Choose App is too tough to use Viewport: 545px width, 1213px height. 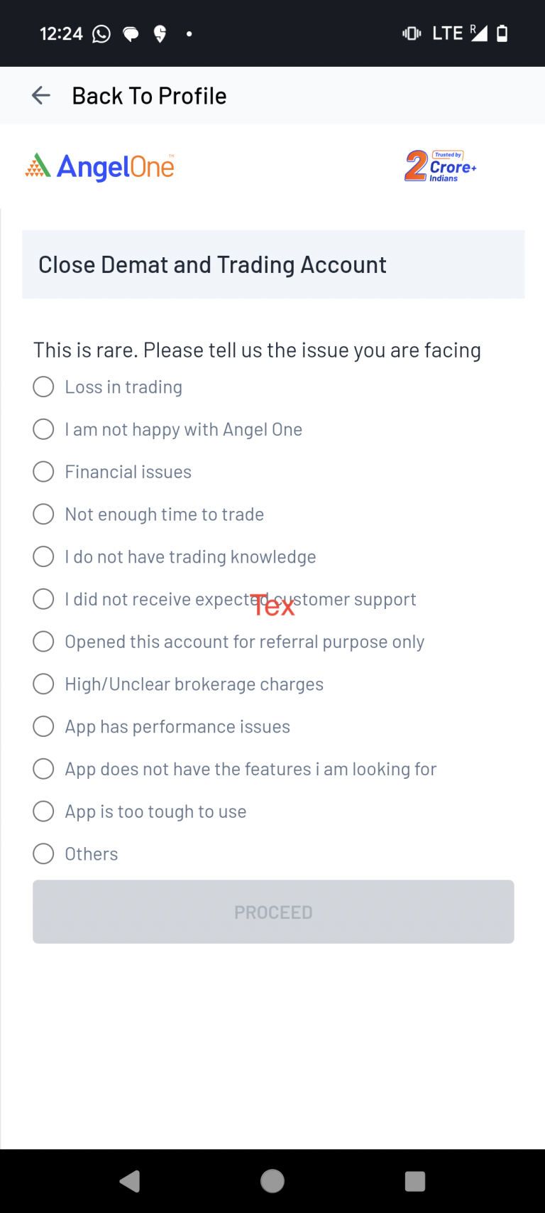pyautogui.click(x=43, y=811)
